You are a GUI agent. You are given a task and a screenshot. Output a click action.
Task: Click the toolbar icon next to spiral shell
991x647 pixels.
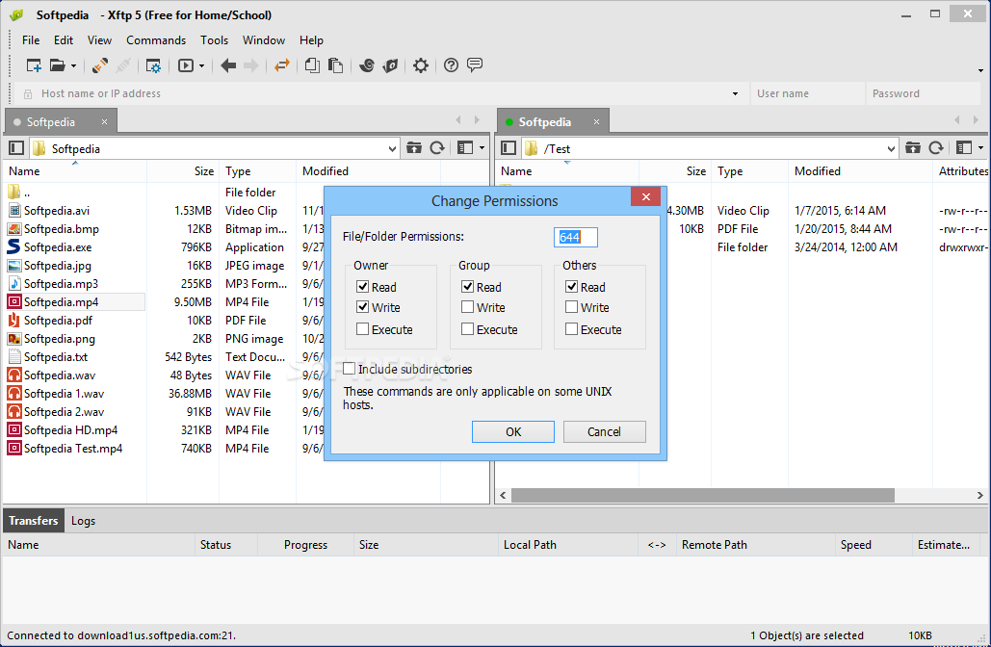click(x=391, y=65)
